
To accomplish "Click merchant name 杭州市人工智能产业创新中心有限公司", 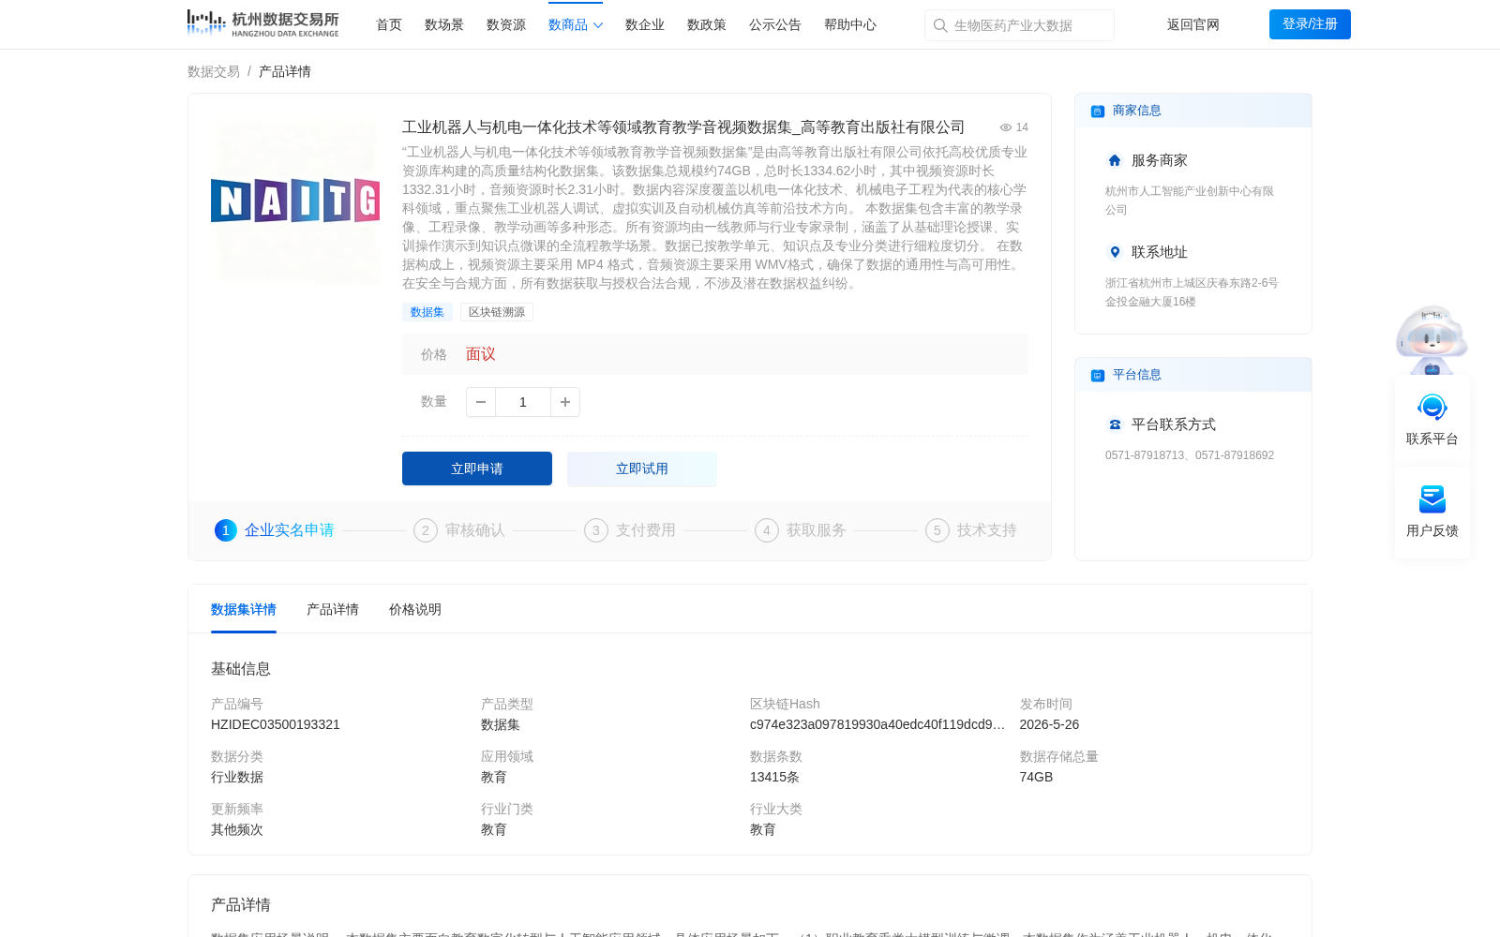I will (x=1190, y=201).
